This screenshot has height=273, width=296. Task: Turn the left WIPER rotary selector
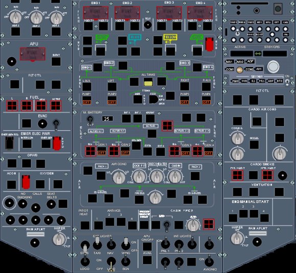click(x=59, y=239)
